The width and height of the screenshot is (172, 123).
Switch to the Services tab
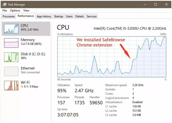click(x=92, y=17)
